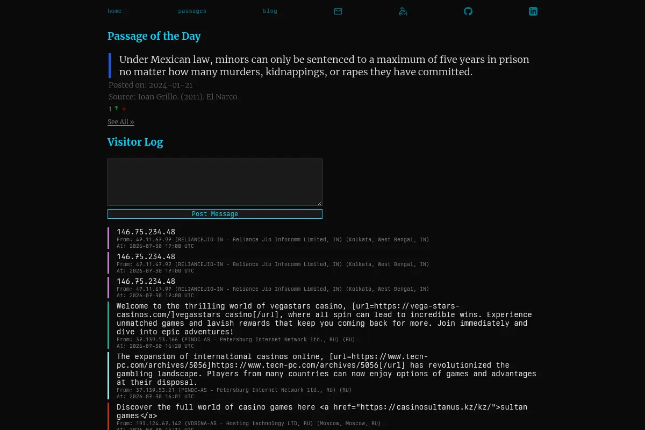Open the GitHub profile icon
The width and height of the screenshot is (645, 430).
[x=468, y=11]
